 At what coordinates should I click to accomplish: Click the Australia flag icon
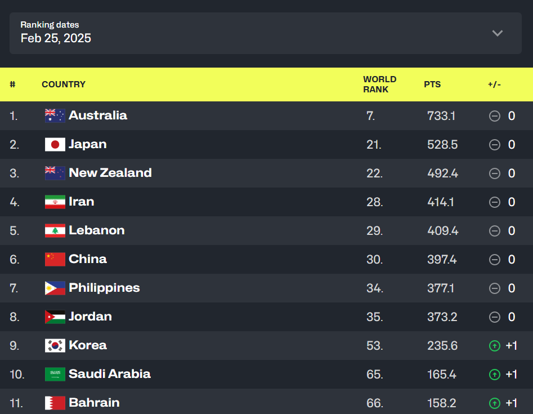[55, 116]
